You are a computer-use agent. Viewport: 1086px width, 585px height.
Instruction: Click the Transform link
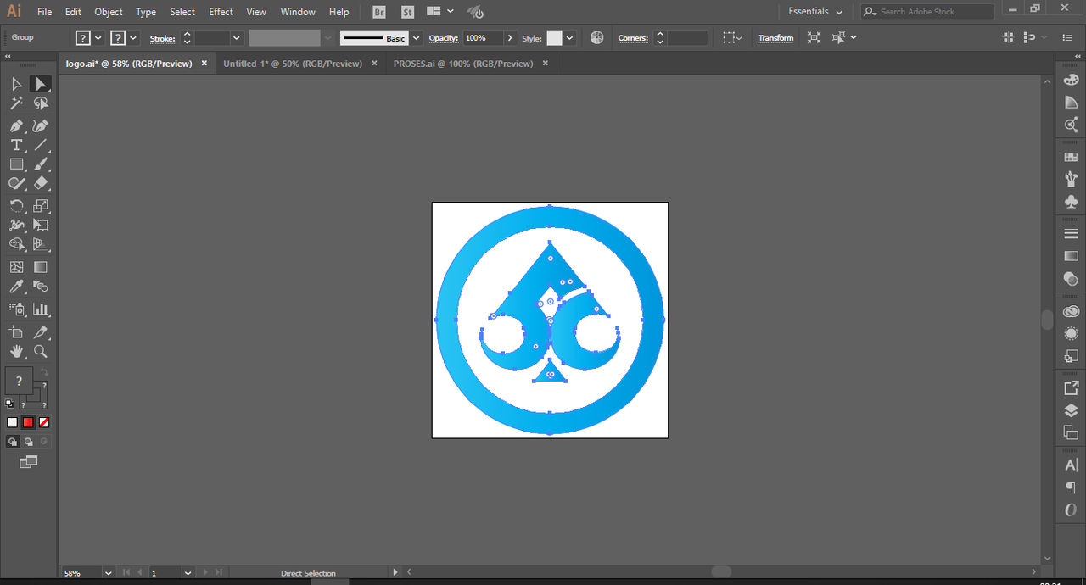pyautogui.click(x=775, y=38)
